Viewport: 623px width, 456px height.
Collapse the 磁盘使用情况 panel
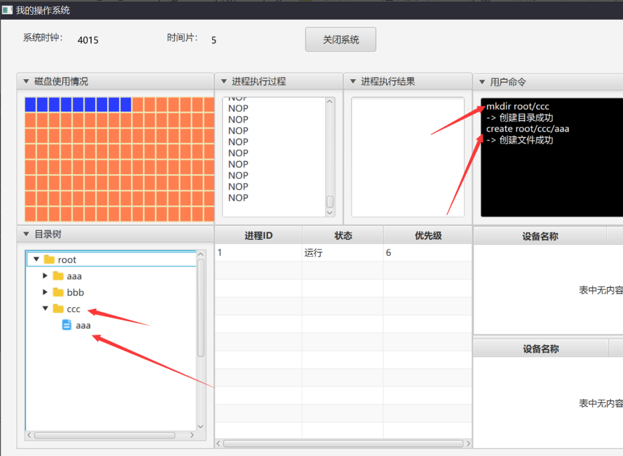click(x=26, y=81)
